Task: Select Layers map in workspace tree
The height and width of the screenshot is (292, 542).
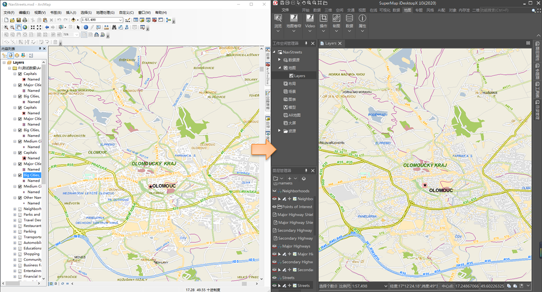Action: pyautogui.click(x=299, y=76)
